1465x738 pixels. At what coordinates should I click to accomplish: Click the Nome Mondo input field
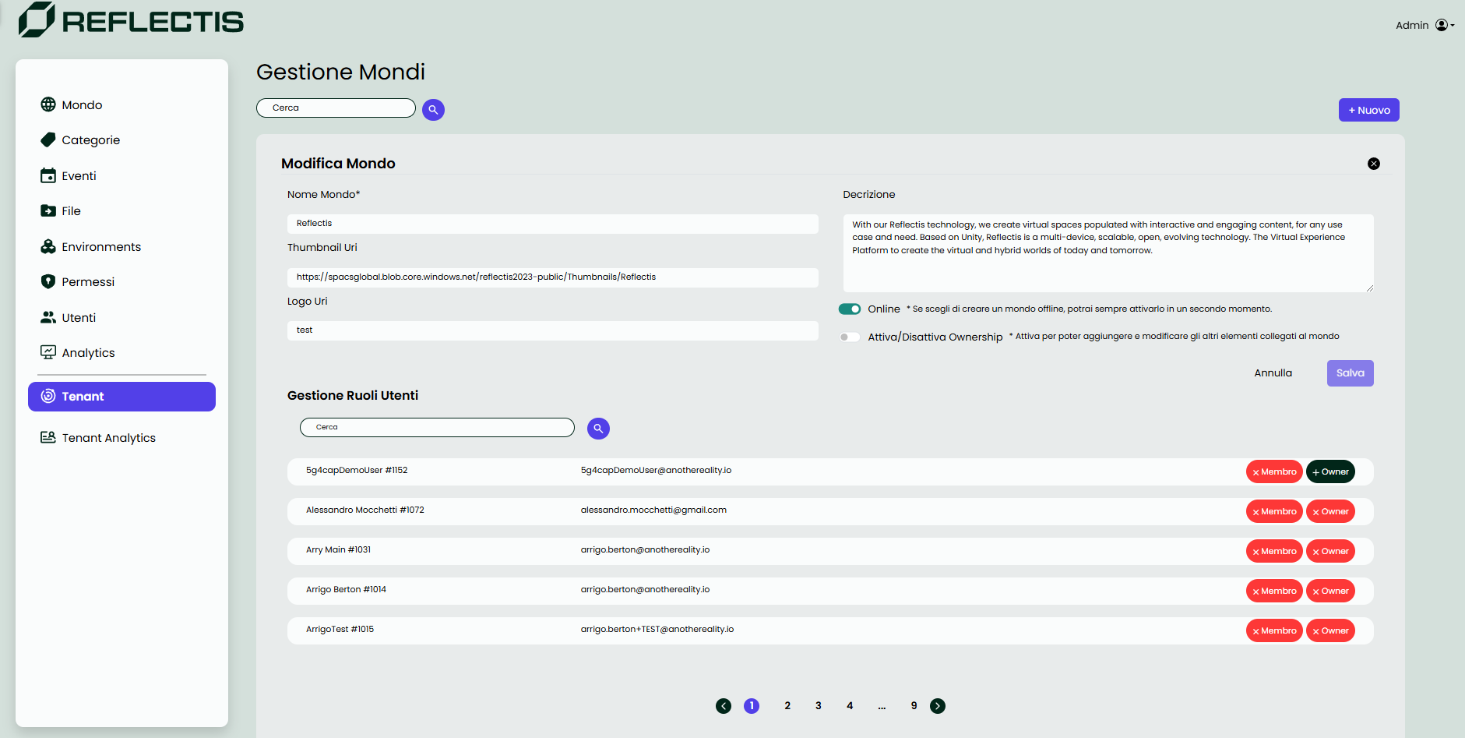[552, 224]
